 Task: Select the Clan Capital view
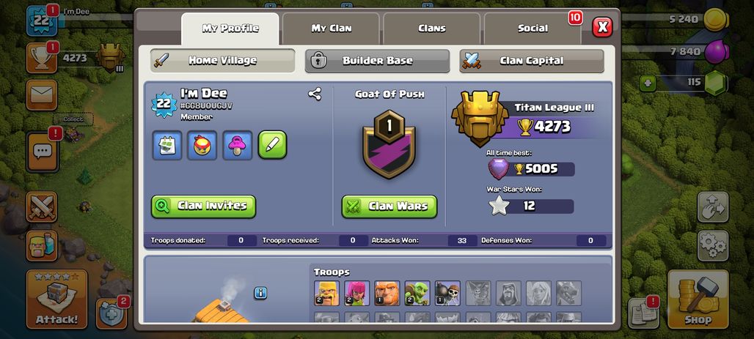click(x=531, y=61)
